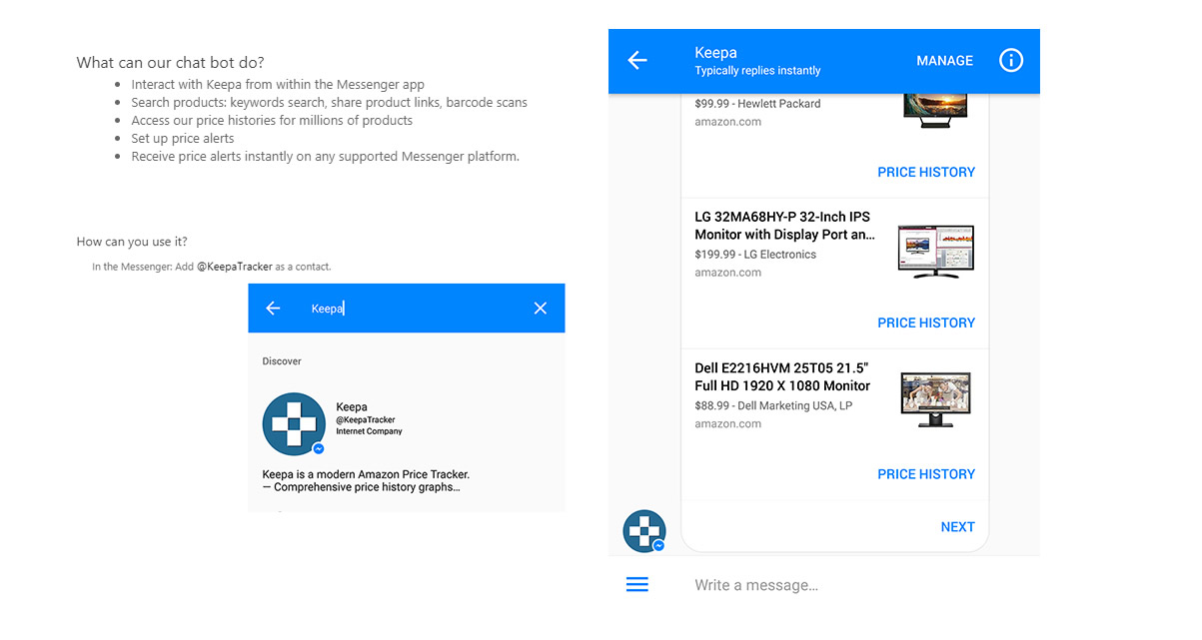
Task: Click the Keepa description text in search result
Action: point(366,481)
